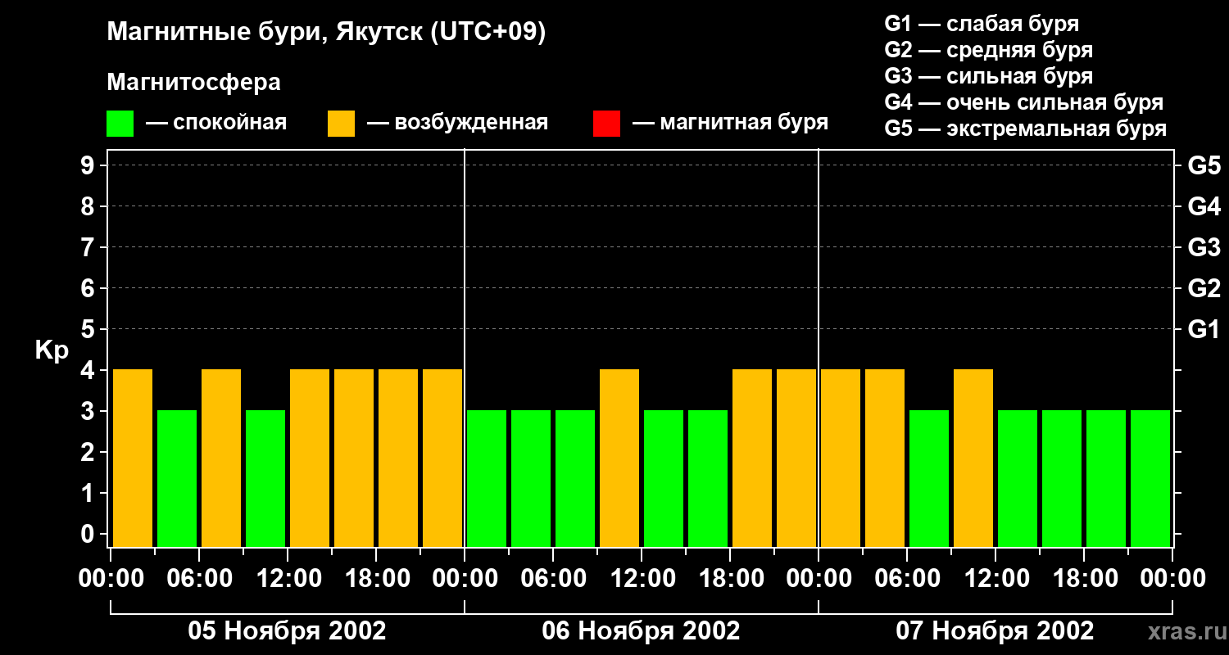The height and width of the screenshot is (655, 1229).
Task: Select the '— магнитная буря' legend label
Action: point(730,123)
